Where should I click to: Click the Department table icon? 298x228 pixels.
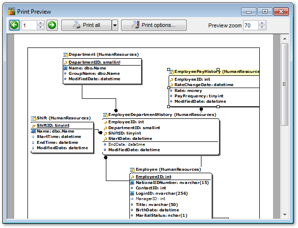coord(66,55)
